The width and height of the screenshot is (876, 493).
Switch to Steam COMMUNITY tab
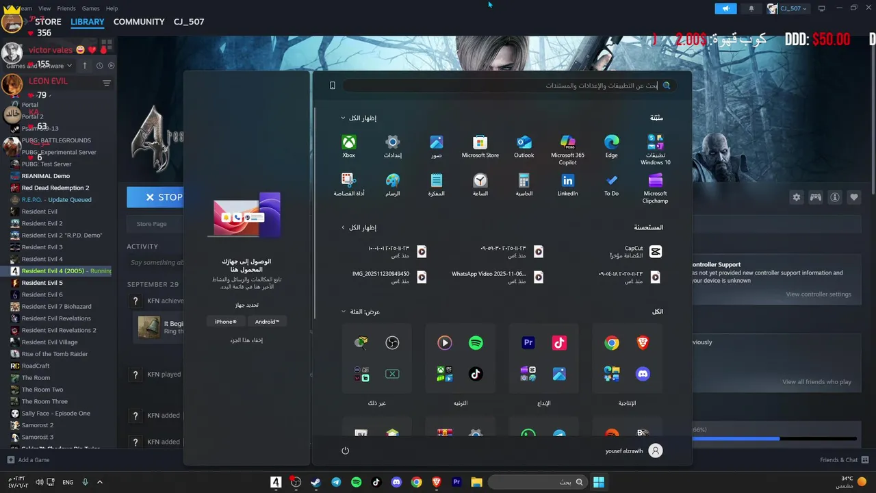point(139,22)
